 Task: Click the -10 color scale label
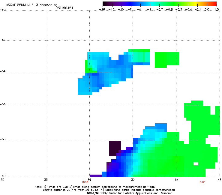(121, 10)
